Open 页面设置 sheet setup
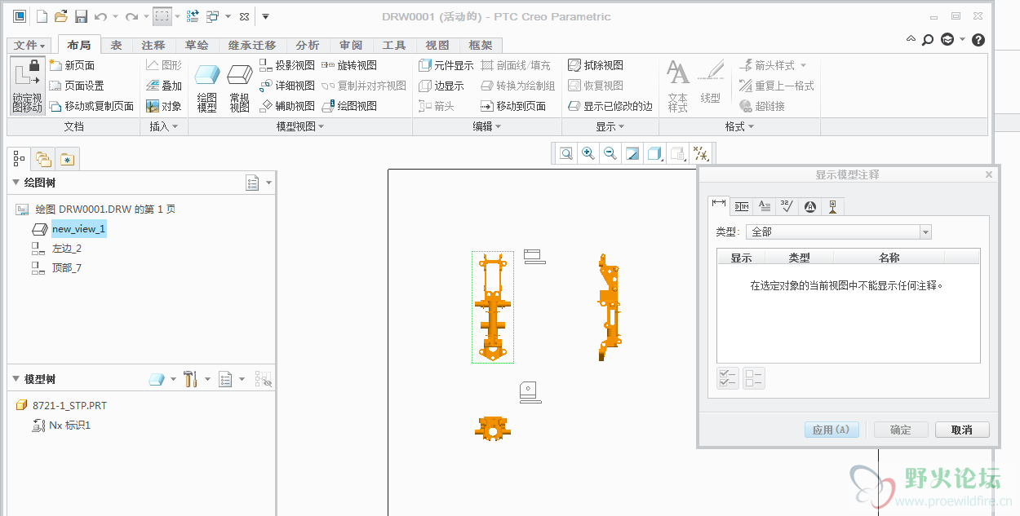This screenshot has width=1020, height=516. coord(77,86)
